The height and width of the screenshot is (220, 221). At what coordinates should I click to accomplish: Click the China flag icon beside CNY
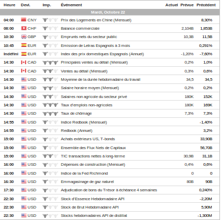coord(24,20)
